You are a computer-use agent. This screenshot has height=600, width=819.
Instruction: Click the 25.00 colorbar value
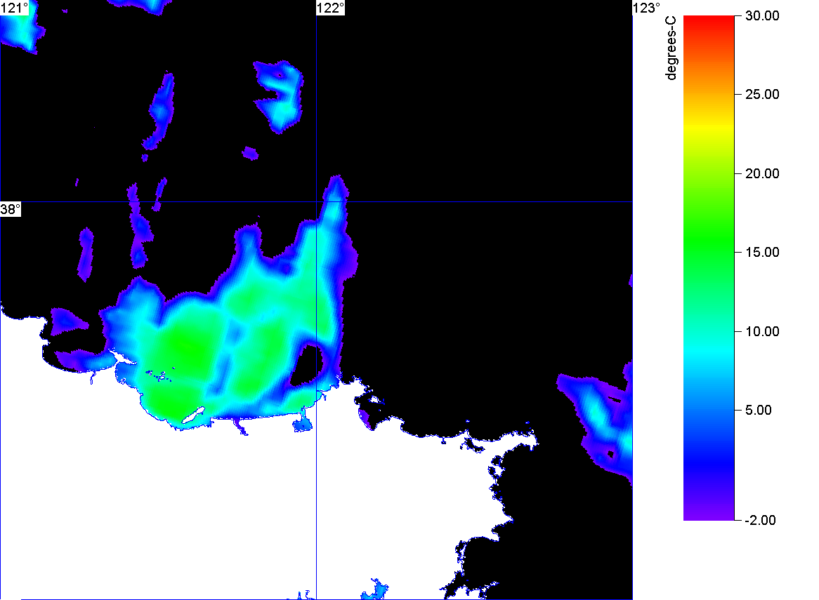[x=762, y=95]
